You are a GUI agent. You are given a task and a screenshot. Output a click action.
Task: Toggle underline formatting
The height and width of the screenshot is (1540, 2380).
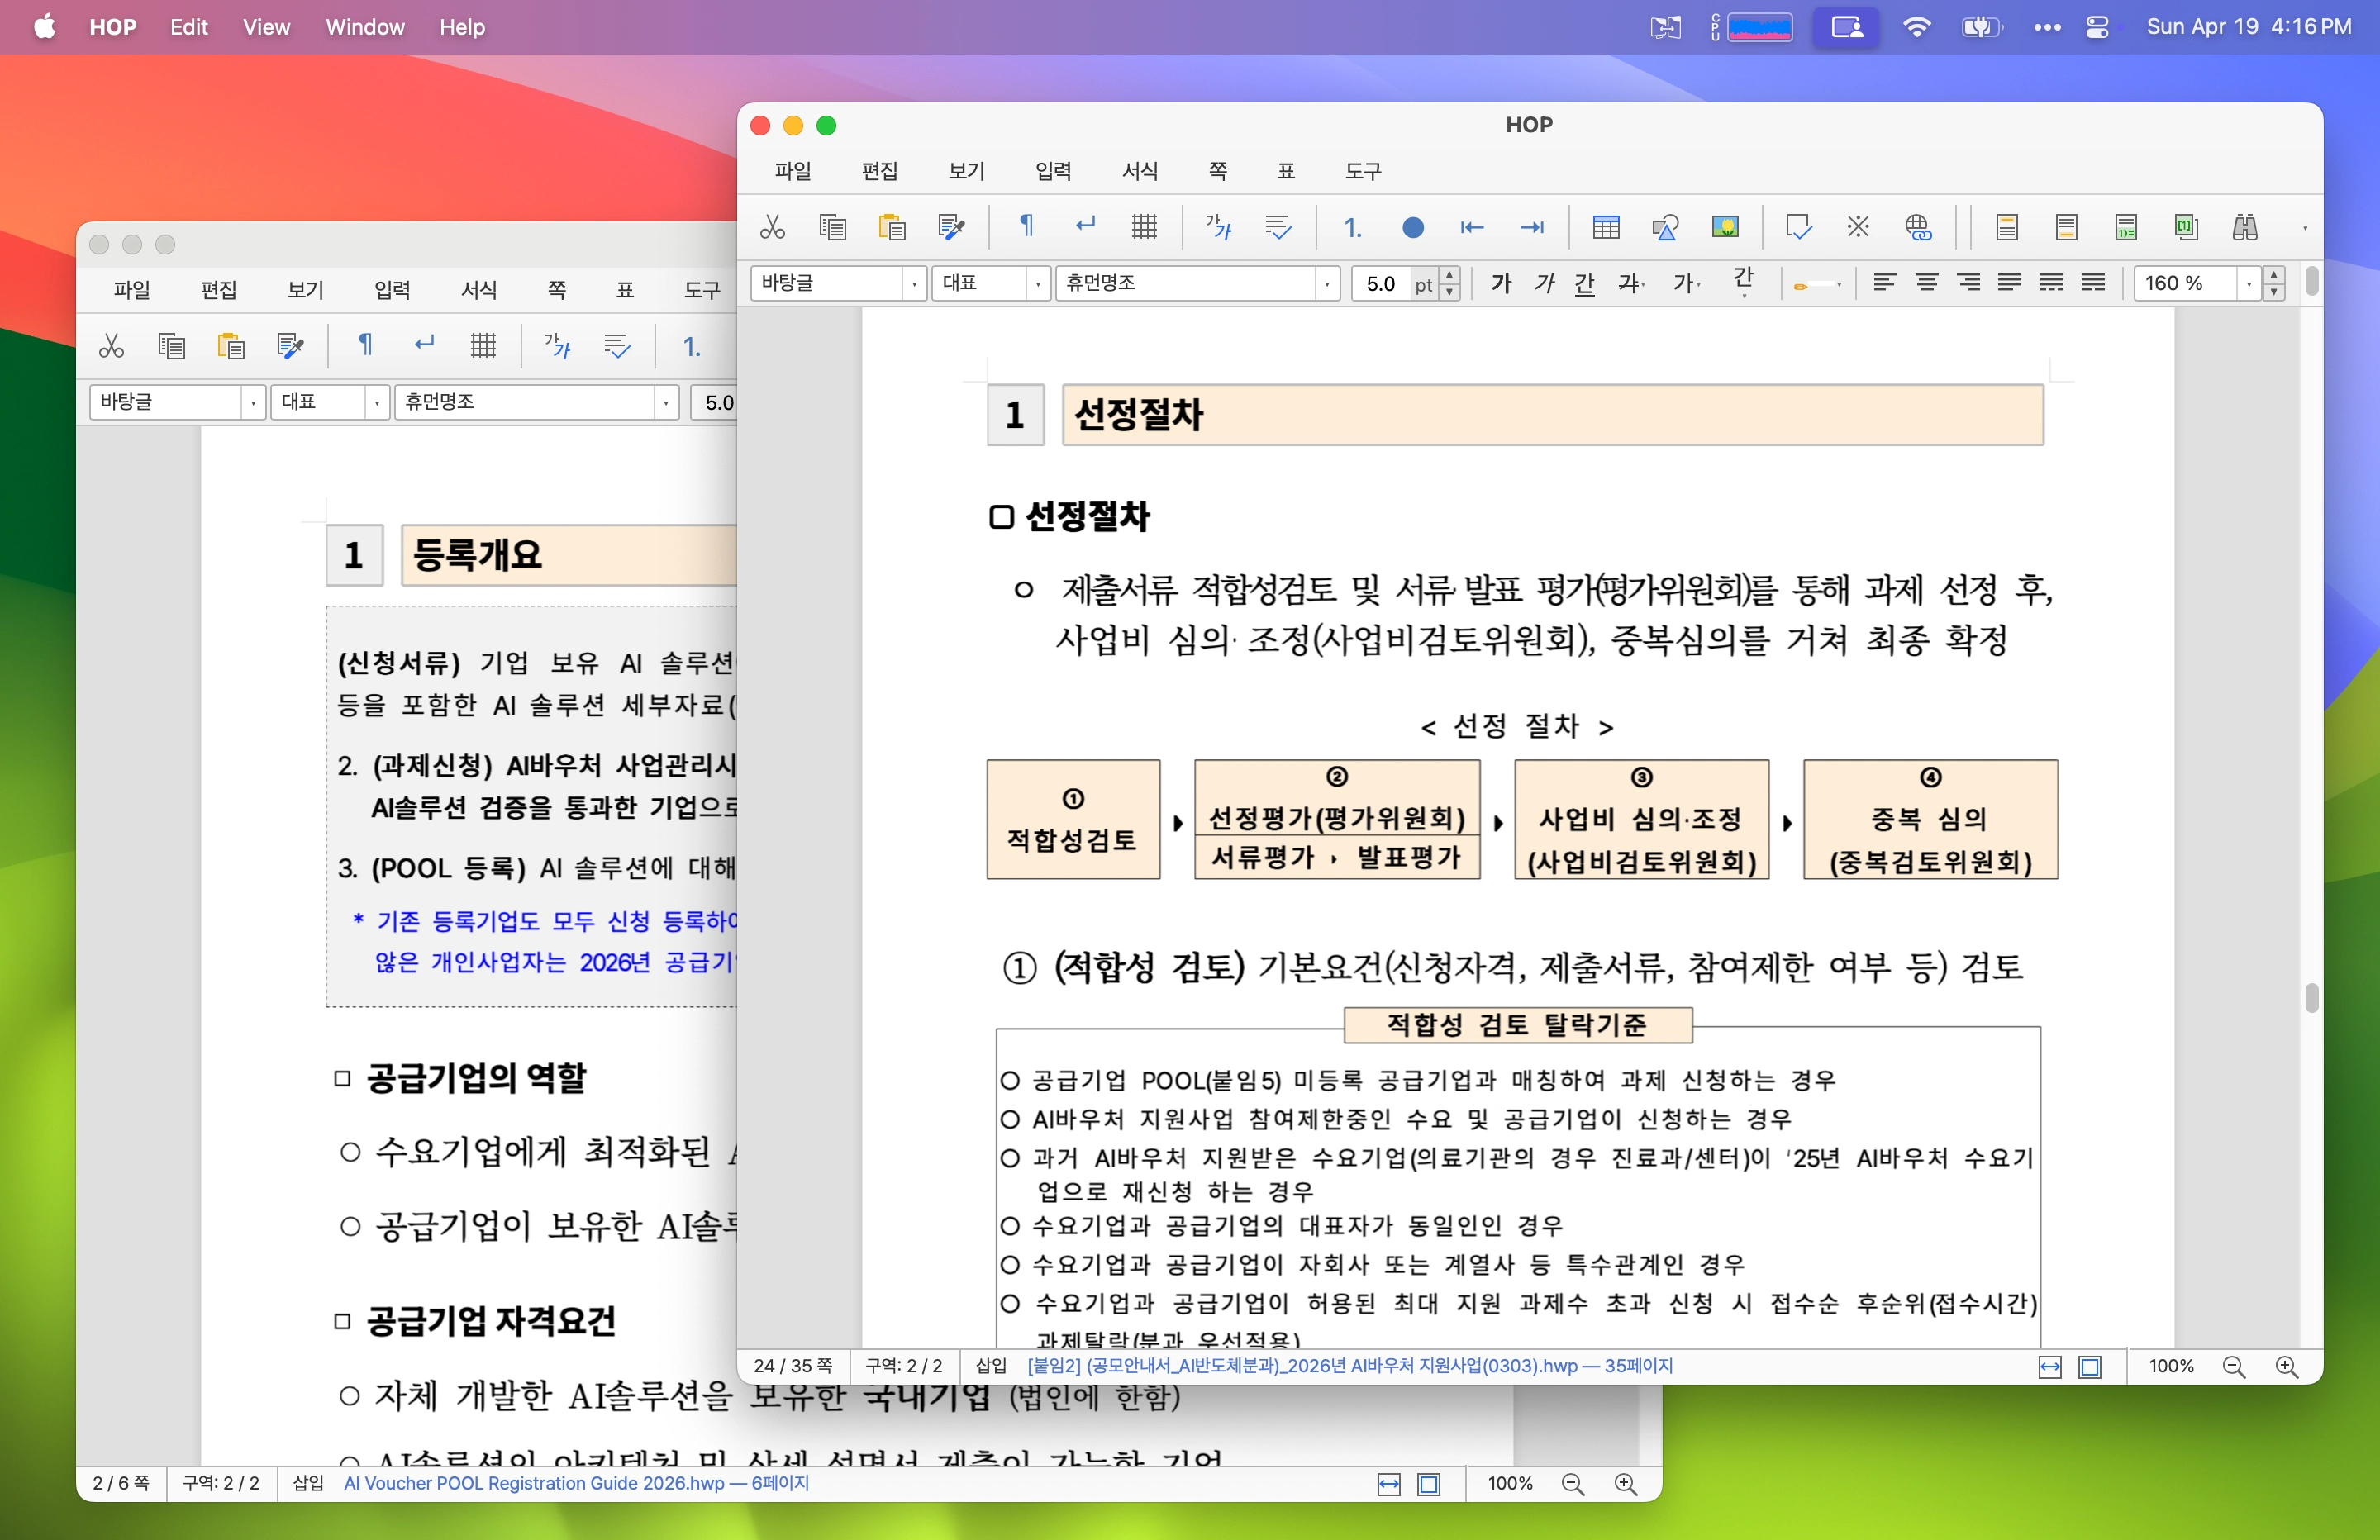tap(1584, 283)
